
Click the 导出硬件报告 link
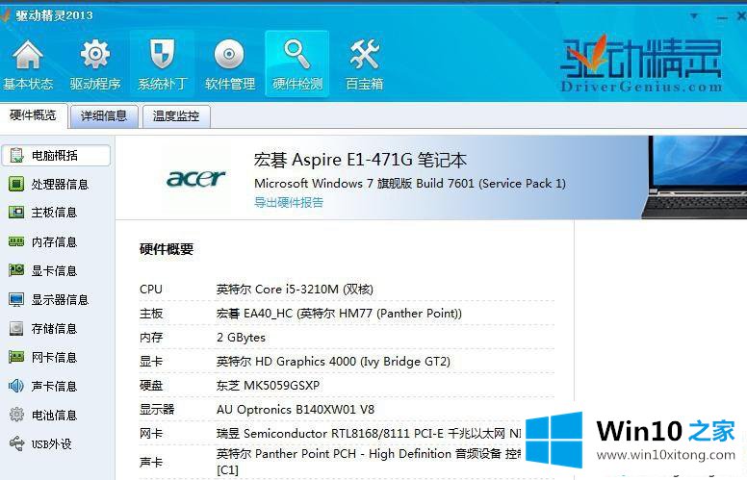click(289, 202)
